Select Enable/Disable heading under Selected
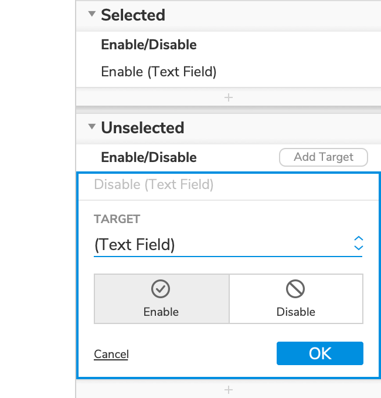Screen dimensions: 381x398 pos(149,45)
